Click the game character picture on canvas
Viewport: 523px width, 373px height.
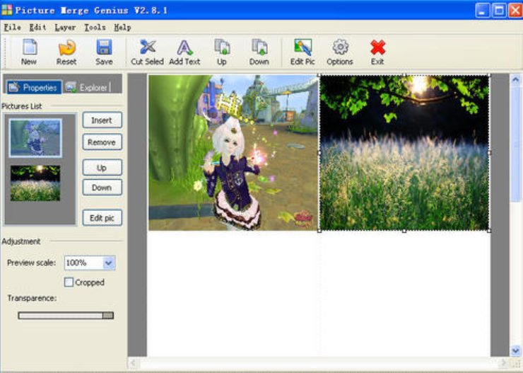[x=233, y=153]
